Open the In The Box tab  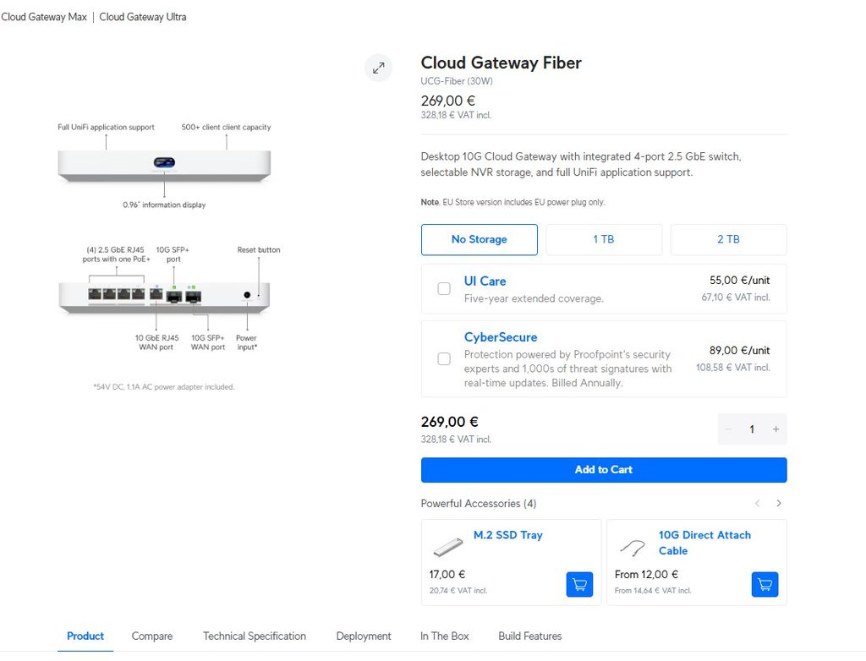[444, 636]
